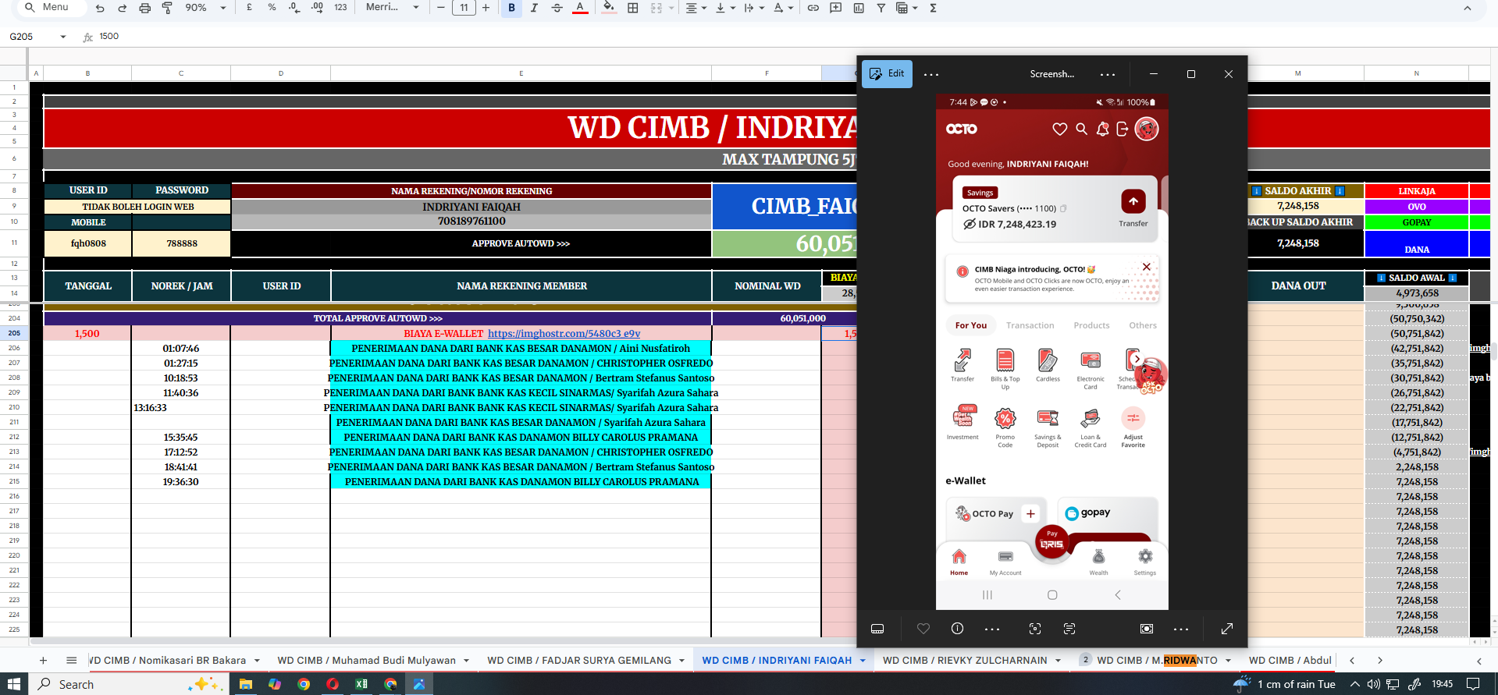1498x695 pixels.
Task: Open file info in the Photos viewer
Action: pyautogui.click(x=957, y=629)
